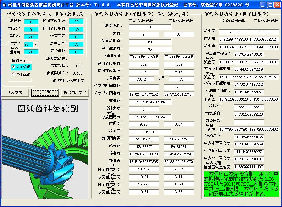This screenshot has width=282, height=207.
Task: Click gear 1 大端分度圆弦齿厚 value 16.276
Action: (144, 184)
